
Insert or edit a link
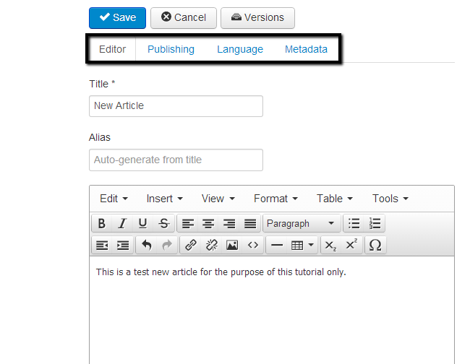pos(190,245)
